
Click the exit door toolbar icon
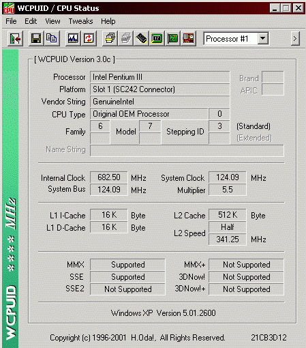point(15,39)
